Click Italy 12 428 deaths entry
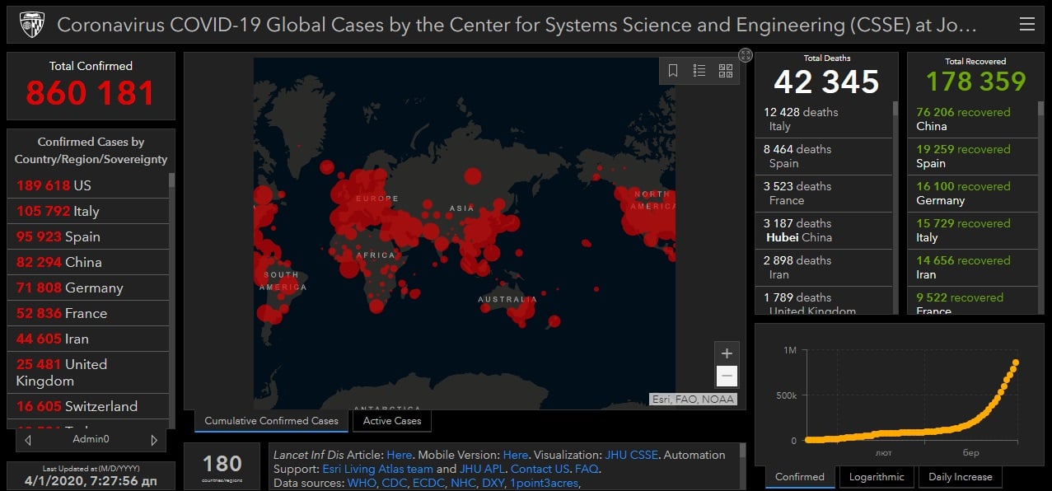The height and width of the screenshot is (491, 1052). click(x=824, y=119)
